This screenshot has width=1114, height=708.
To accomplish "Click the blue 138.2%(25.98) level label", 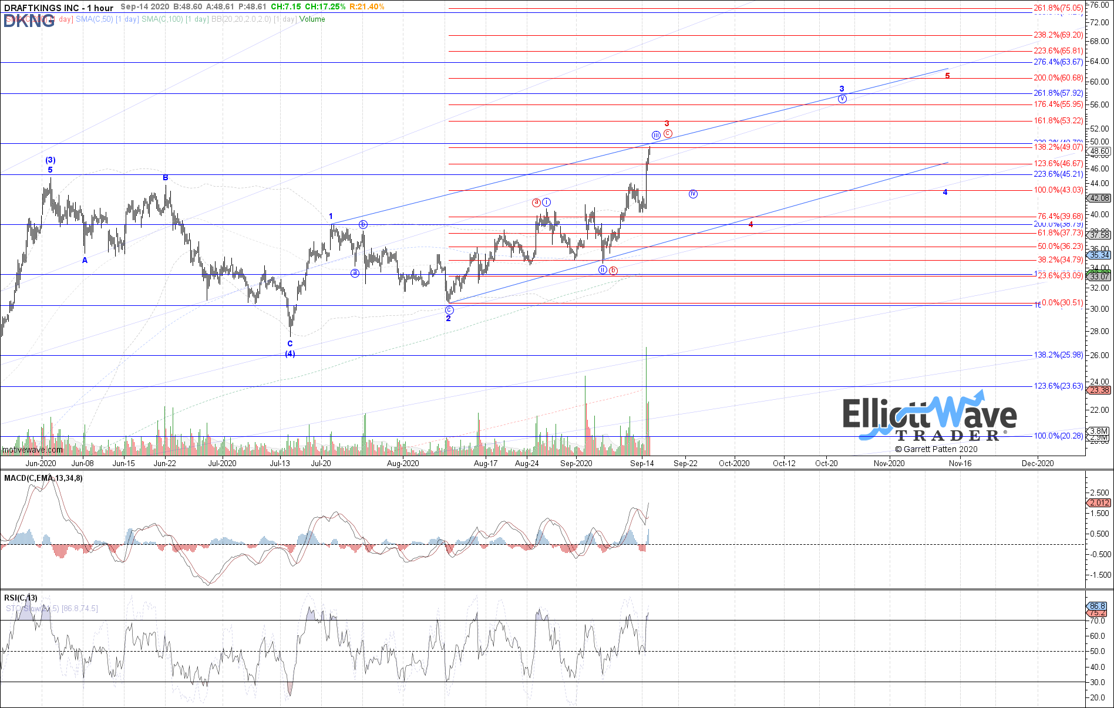I will (x=1058, y=355).
